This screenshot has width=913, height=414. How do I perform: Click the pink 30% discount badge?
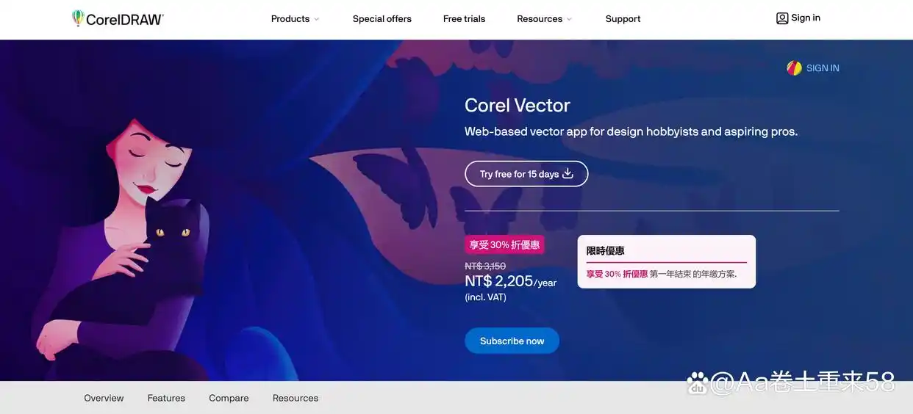(x=504, y=244)
